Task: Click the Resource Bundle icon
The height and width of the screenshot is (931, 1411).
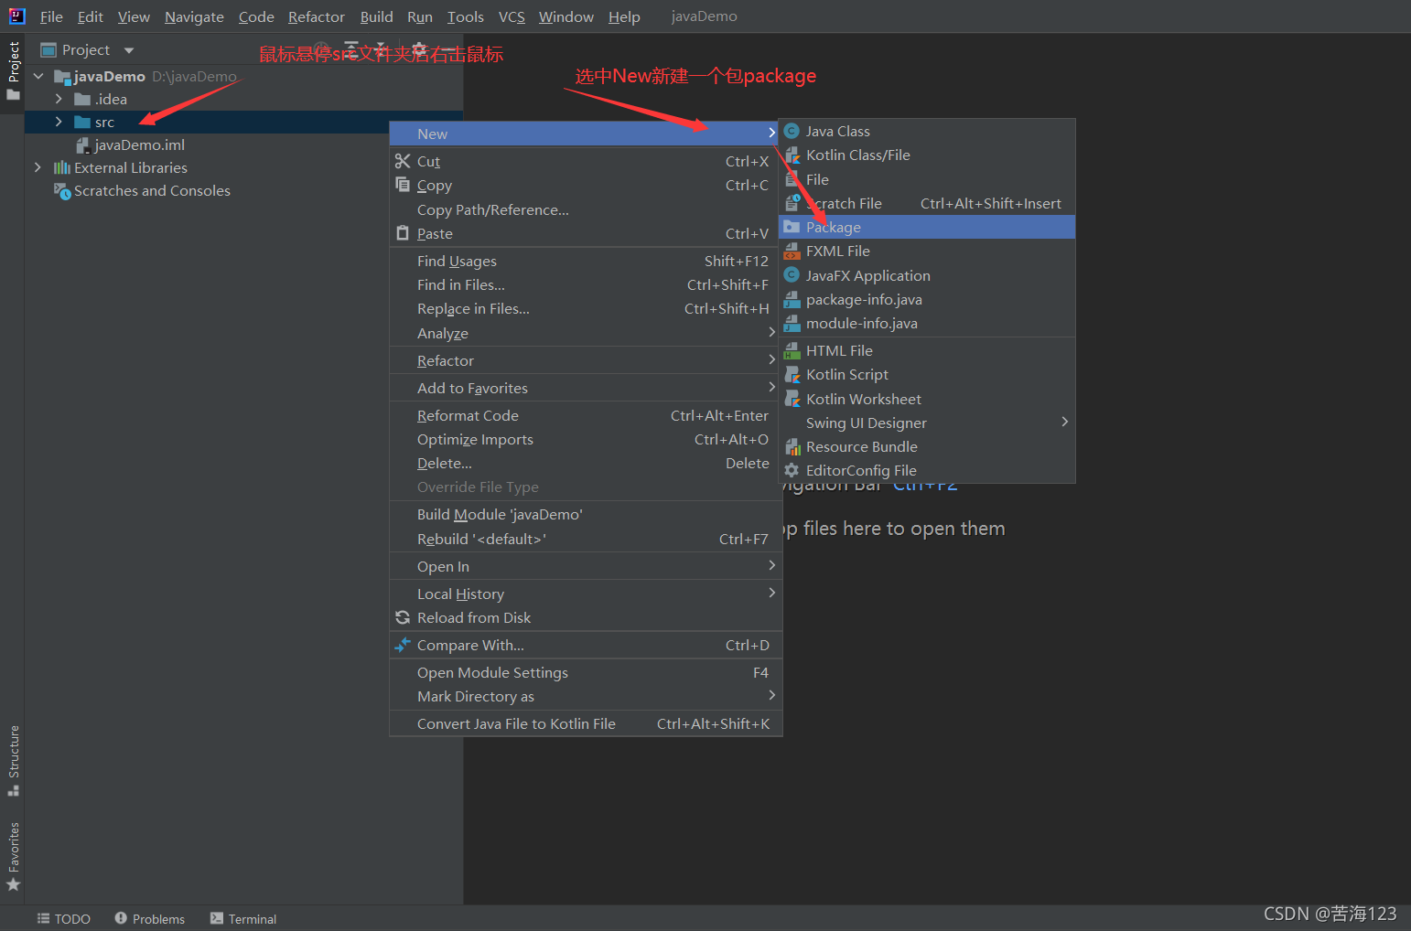Action: pos(792,447)
